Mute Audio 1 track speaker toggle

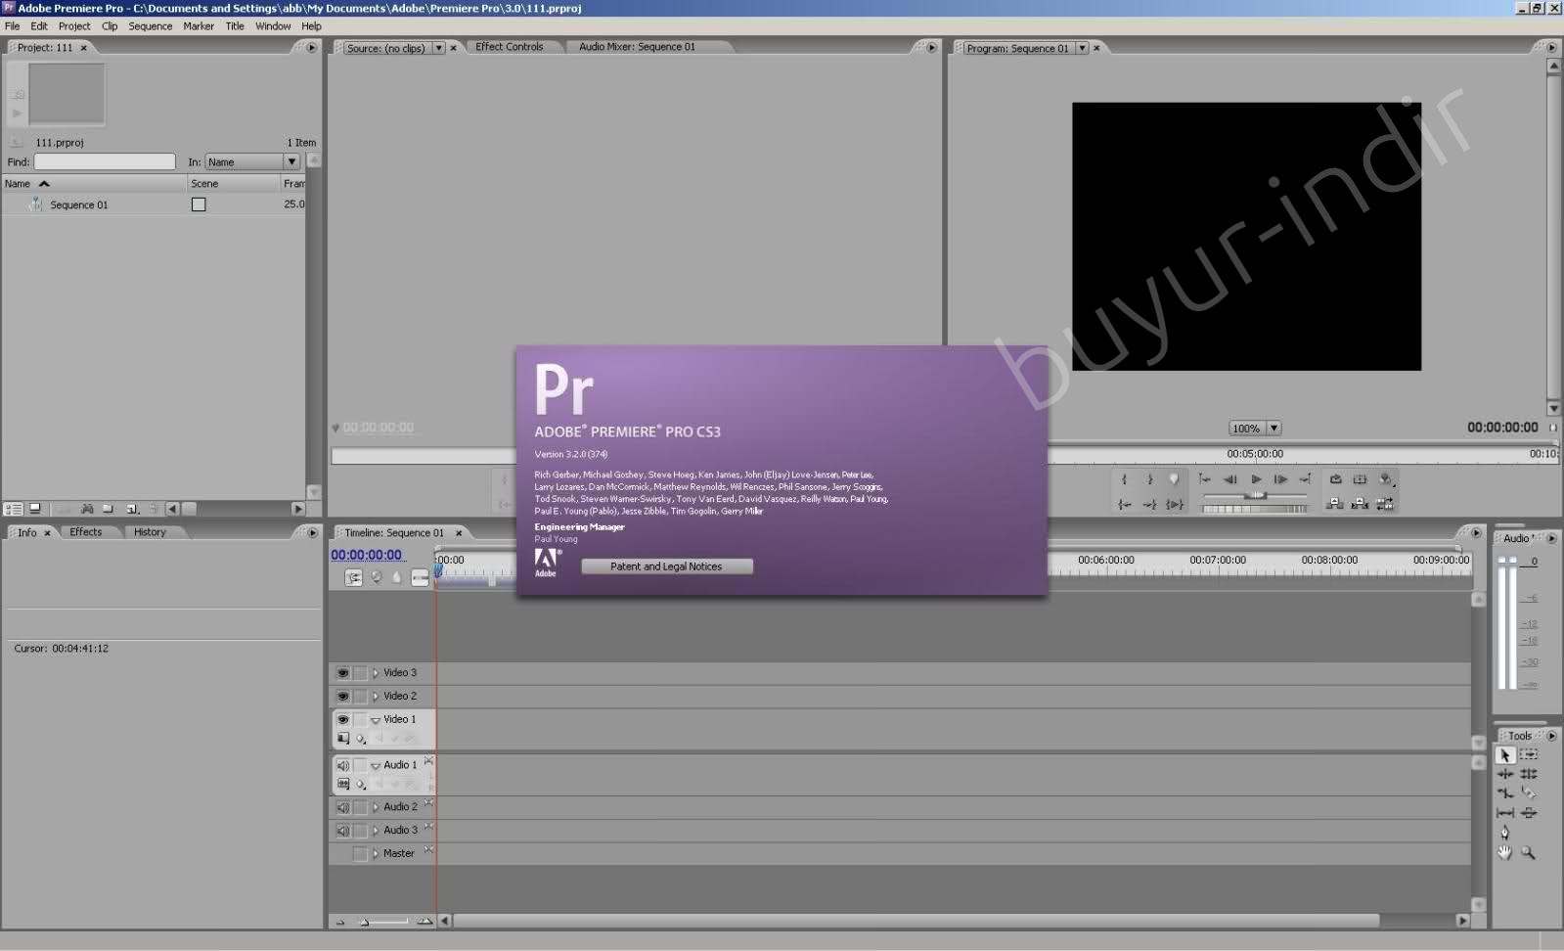coord(342,765)
